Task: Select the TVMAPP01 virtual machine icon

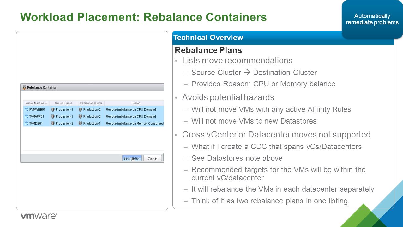Action: coord(27,117)
